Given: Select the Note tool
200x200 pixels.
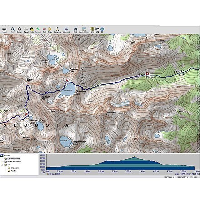Looking at the screenshot, I should (x=32, y=30).
